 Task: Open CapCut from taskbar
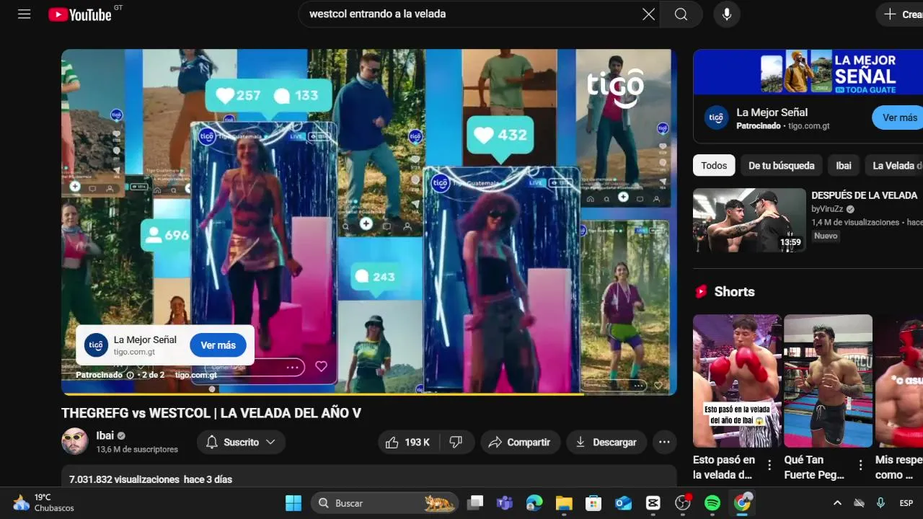(x=653, y=503)
